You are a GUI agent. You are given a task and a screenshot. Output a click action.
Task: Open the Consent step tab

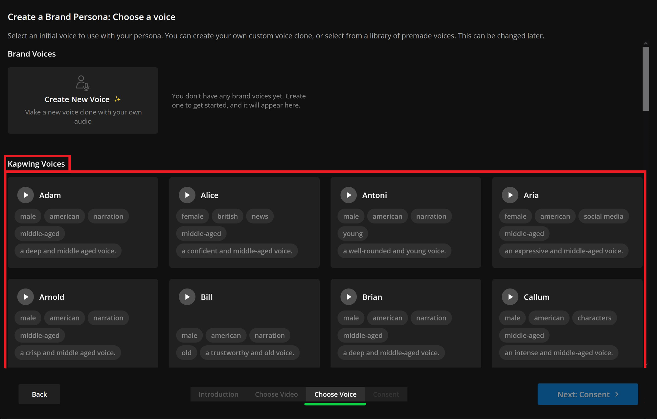tap(386, 394)
